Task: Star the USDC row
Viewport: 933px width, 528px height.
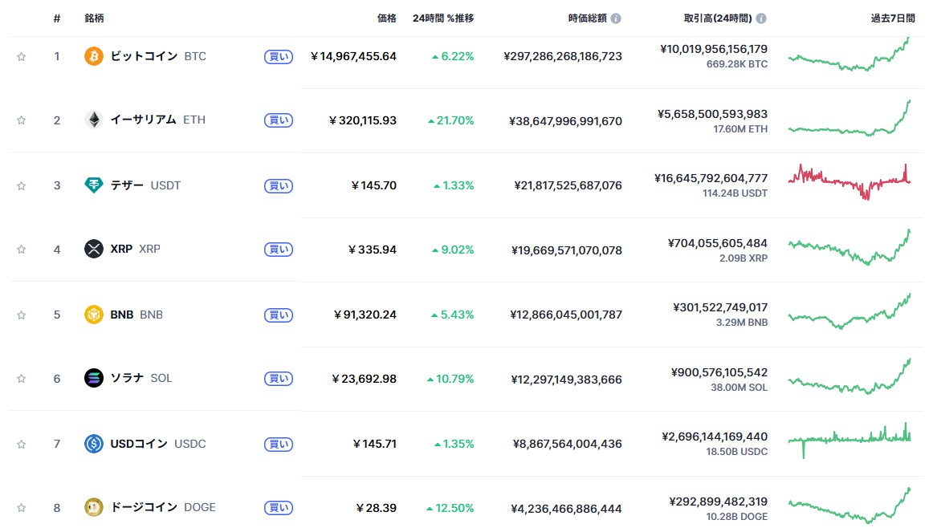Action: [x=22, y=445]
